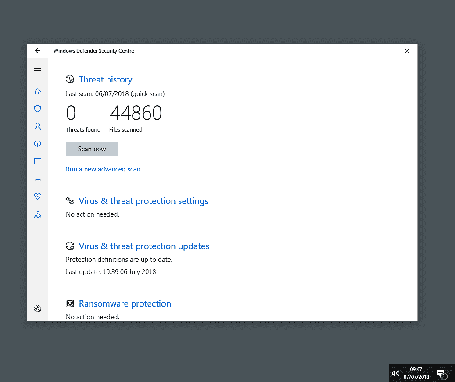This screenshot has height=382, width=455.
Task: Close the Windows Defender Security Centre
Action: pos(407,51)
